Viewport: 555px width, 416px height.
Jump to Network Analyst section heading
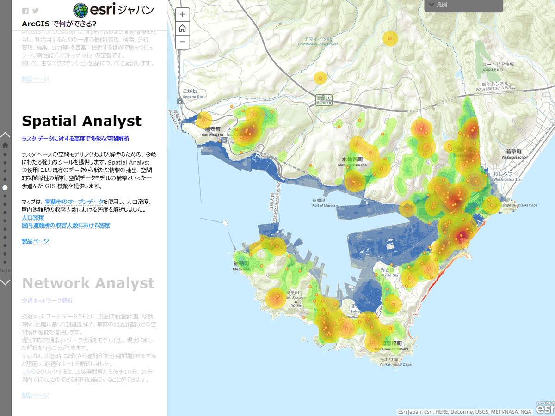pyautogui.click(x=88, y=283)
